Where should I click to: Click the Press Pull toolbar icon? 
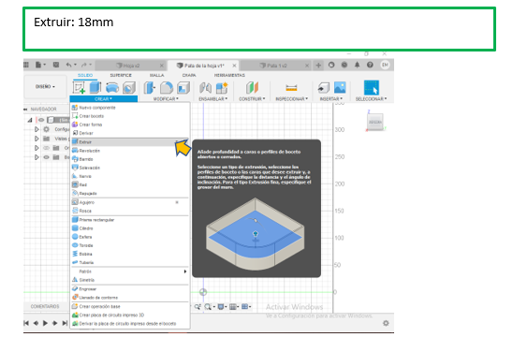pos(150,88)
